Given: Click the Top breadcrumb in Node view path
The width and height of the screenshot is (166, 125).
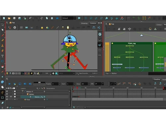Looking at the screenshot, I should pyautogui.click(x=107, y=73).
